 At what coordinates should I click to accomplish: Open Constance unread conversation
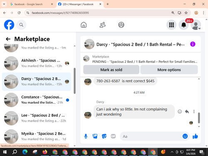[x=37, y=100]
